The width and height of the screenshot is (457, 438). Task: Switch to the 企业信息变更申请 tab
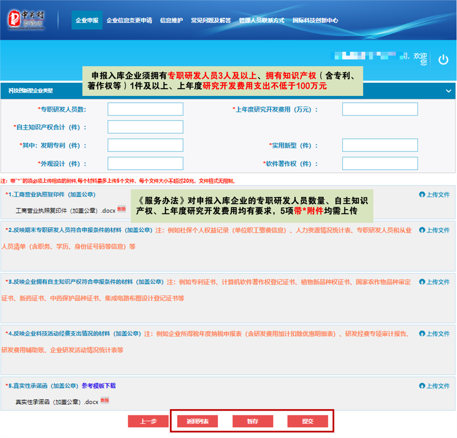(130, 20)
